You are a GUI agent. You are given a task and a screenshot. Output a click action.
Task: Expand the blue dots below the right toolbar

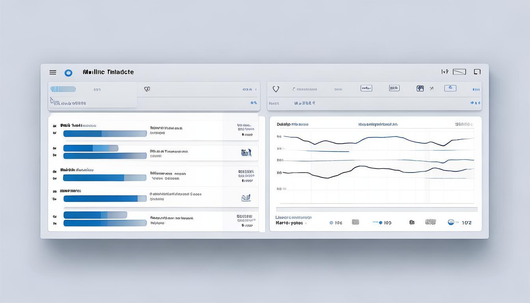tap(475, 103)
